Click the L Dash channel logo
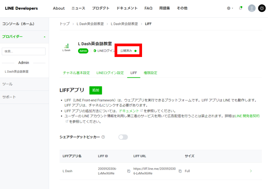 tap(66, 47)
